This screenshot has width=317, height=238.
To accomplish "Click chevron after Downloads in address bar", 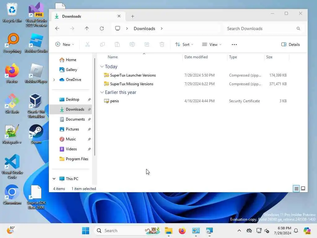I will point(162,29).
